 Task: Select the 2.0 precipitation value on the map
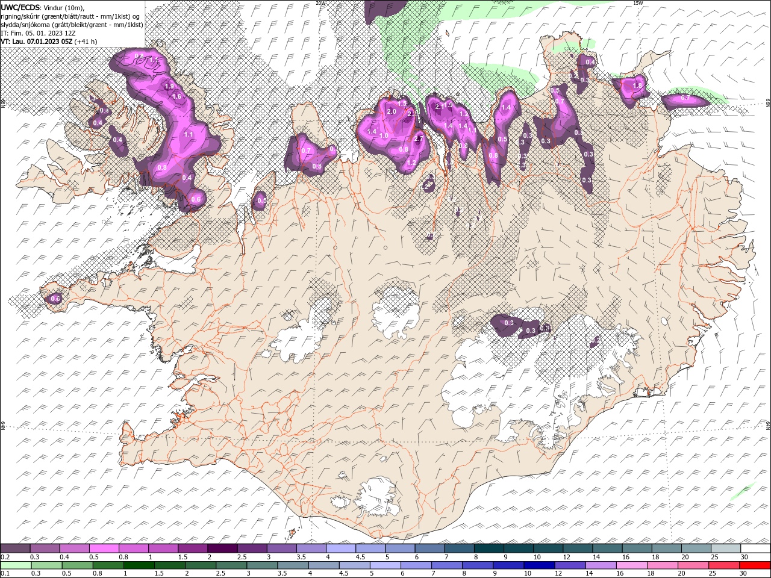(392, 111)
